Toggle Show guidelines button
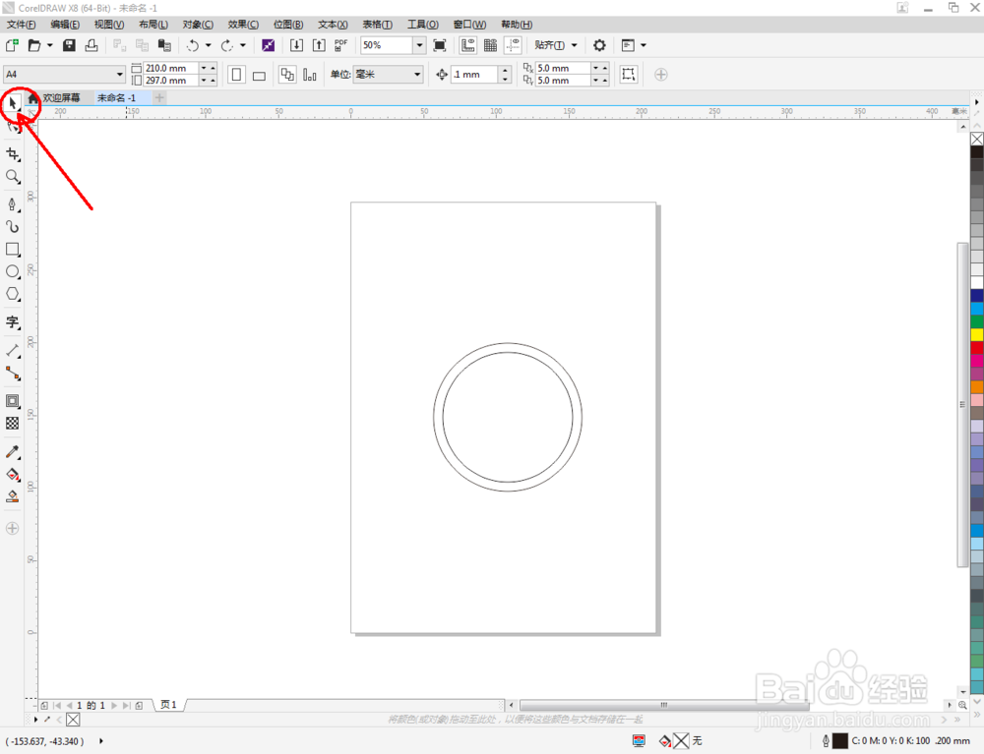Image resolution: width=984 pixels, height=754 pixels. [514, 45]
